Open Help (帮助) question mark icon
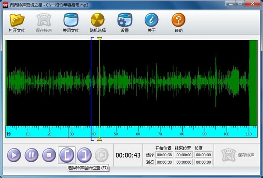The height and width of the screenshot is (178, 263). (x=178, y=20)
